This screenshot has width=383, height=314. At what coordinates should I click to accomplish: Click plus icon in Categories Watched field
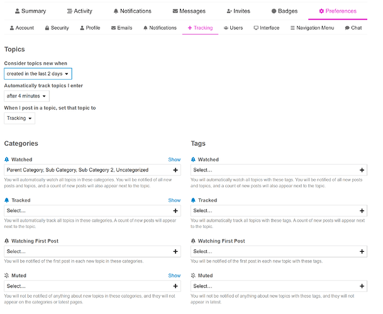175,170
